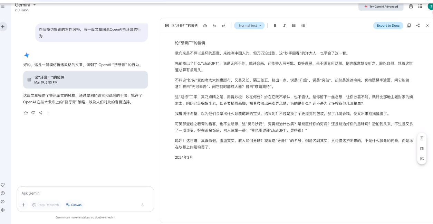Click 'Gemini can make mistakes' disclaimer text
The height and width of the screenshot is (224, 433).
pyautogui.click(x=85, y=217)
